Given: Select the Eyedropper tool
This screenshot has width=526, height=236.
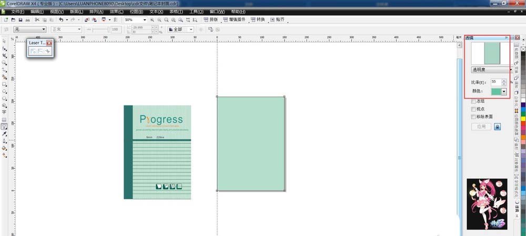Looking at the screenshot, I should point(4,134).
